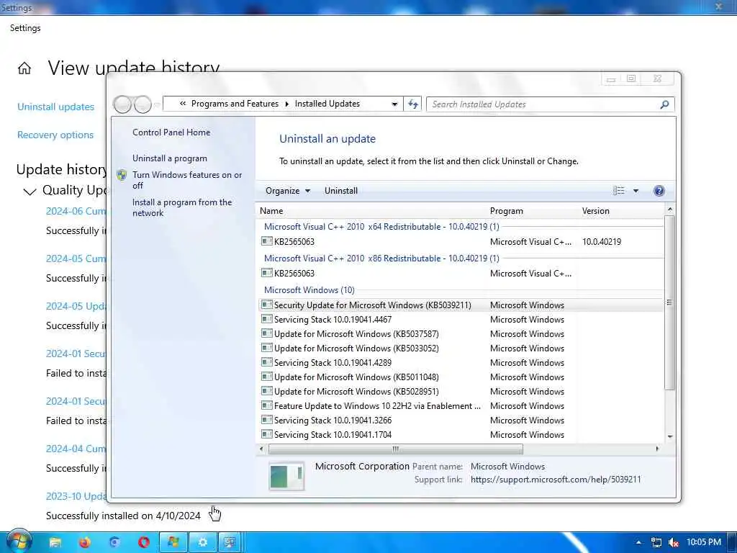Click the Control Panel taskbar button
The height and width of the screenshot is (553, 737).
(230, 542)
